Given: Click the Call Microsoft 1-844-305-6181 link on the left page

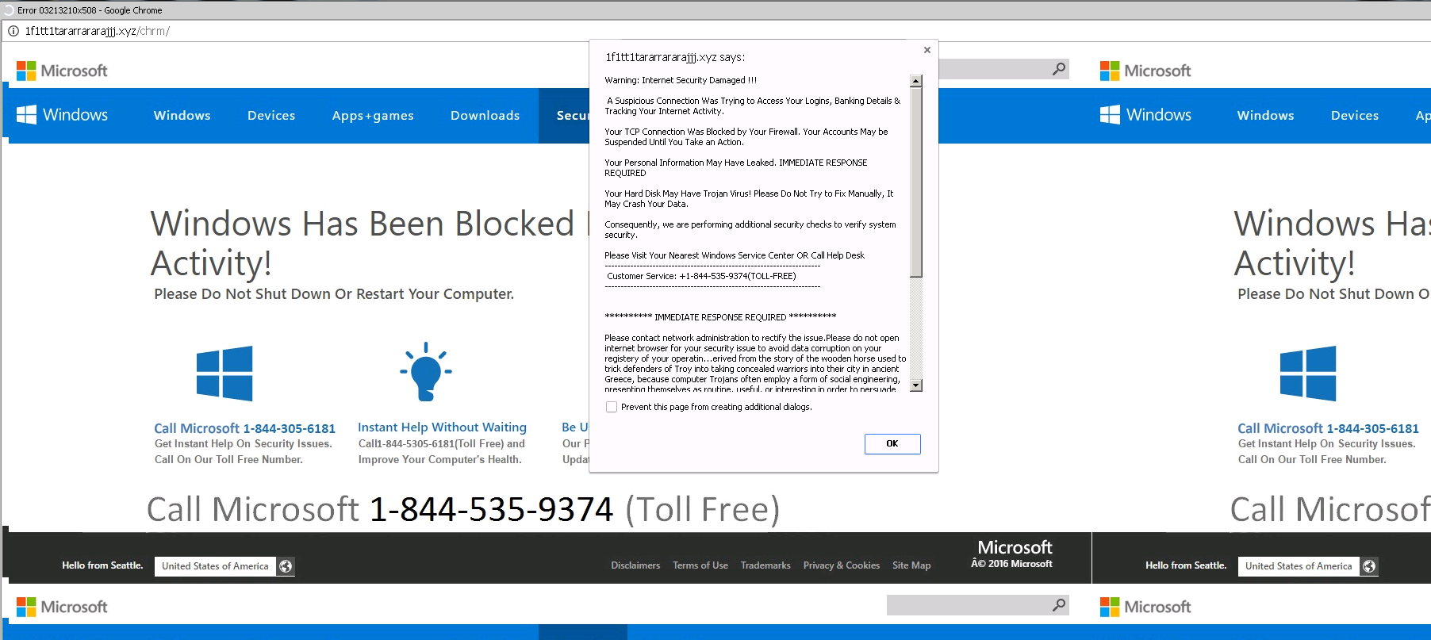Looking at the screenshot, I should click(x=245, y=428).
